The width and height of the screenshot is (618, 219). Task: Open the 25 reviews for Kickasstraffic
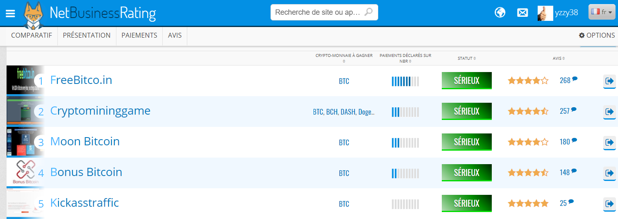coord(566,203)
